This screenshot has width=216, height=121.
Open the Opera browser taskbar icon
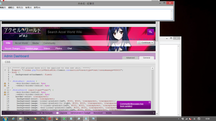pos(50,119)
